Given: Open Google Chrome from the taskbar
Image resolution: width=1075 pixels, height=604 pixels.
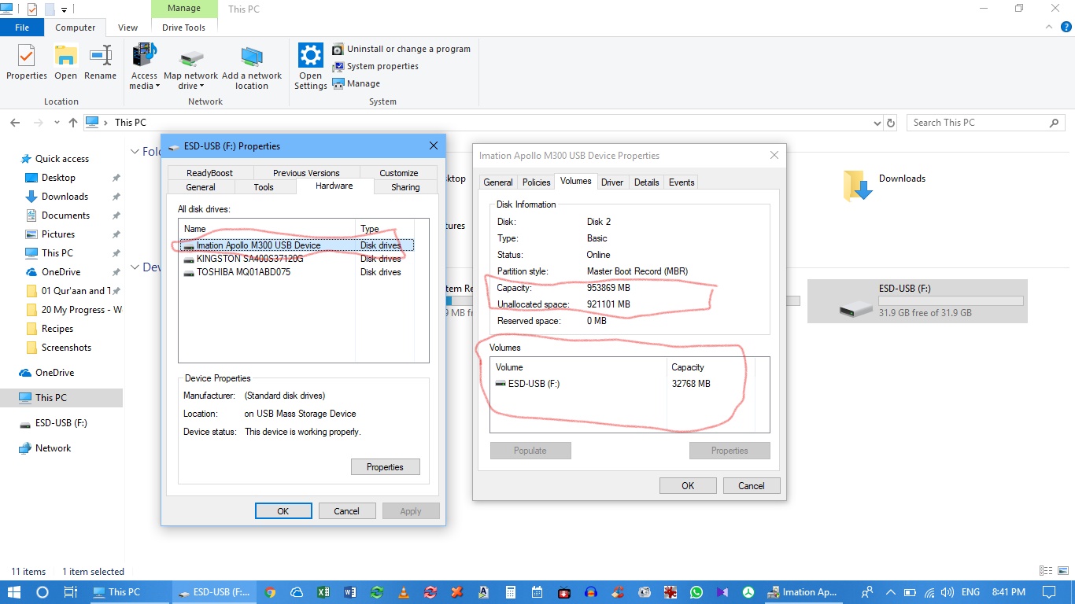Looking at the screenshot, I should click(x=270, y=591).
